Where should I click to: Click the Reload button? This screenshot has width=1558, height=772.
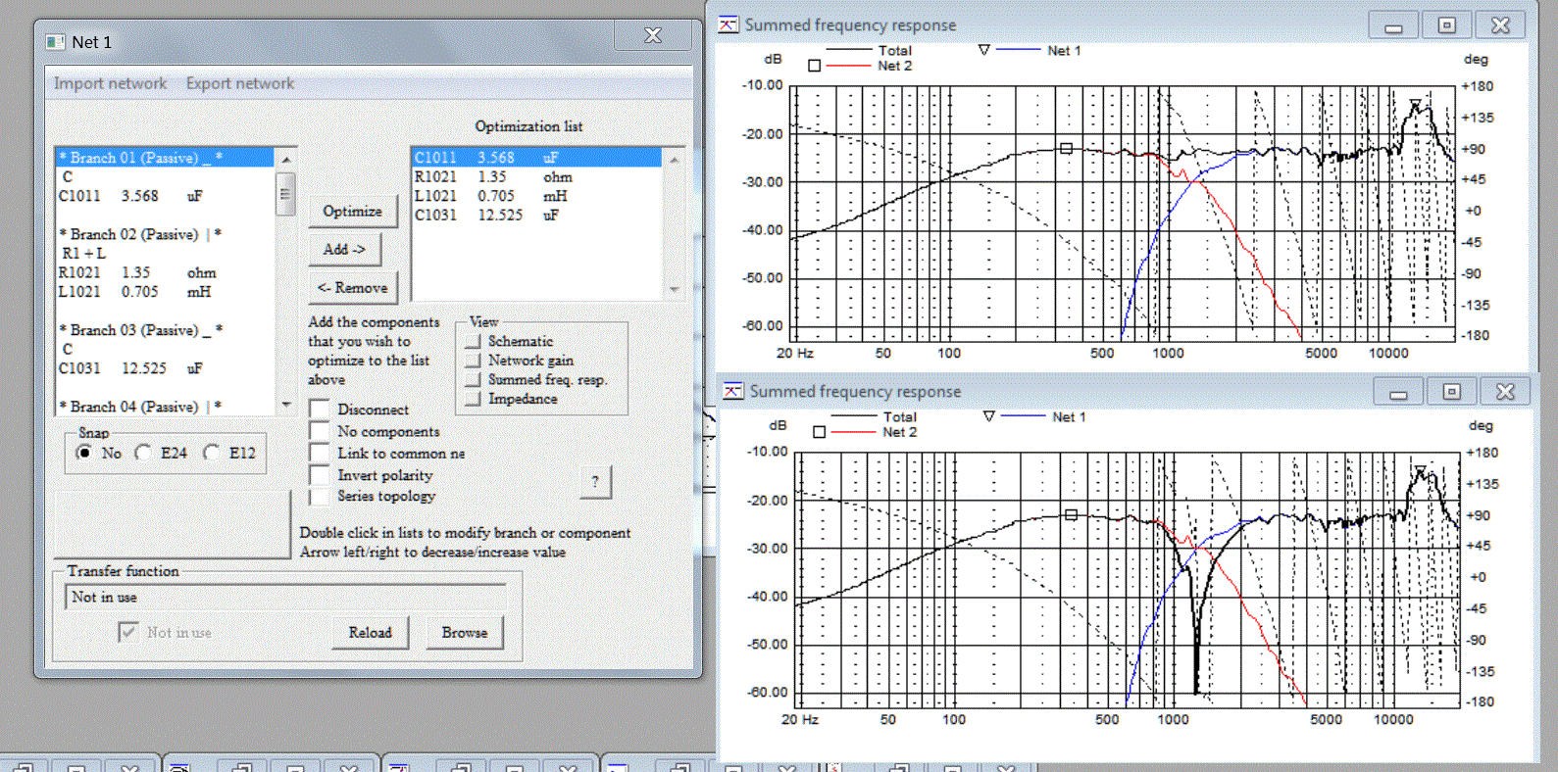point(370,633)
